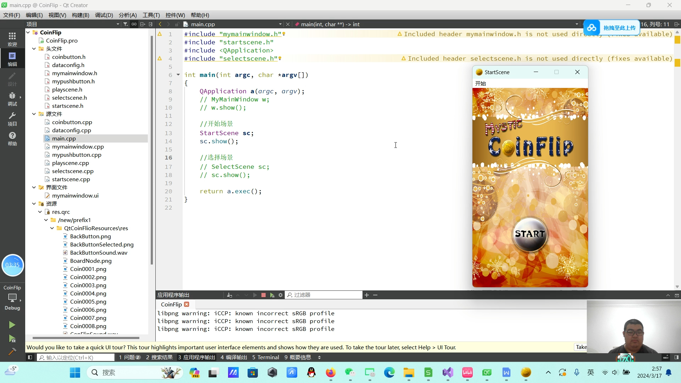
Task: Close the main.cpp document
Action: [x=288, y=24]
